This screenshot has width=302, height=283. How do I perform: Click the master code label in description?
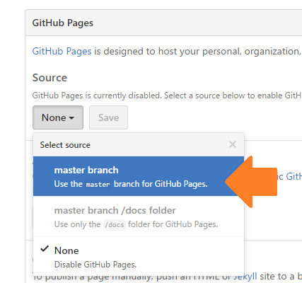coord(98,184)
